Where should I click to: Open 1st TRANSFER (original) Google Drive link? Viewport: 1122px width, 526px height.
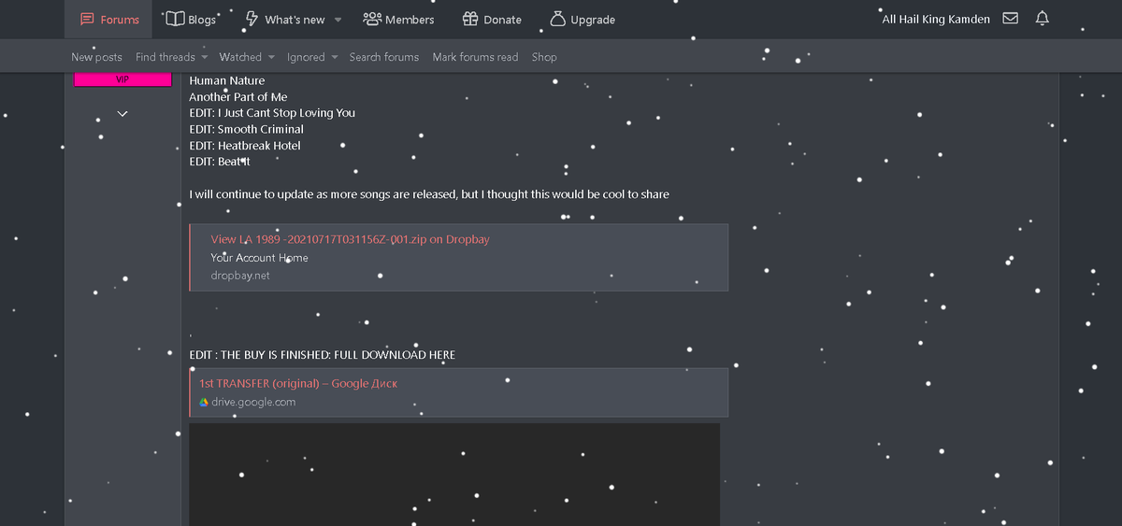[x=298, y=383]
